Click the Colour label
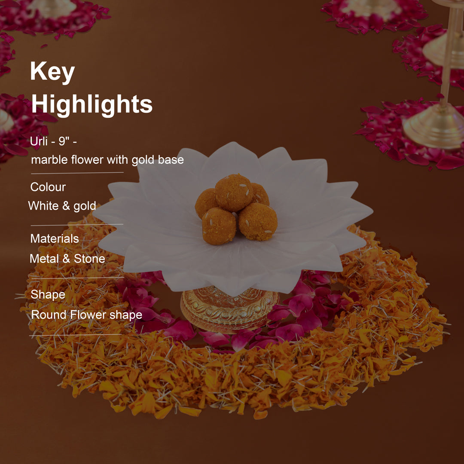 point(48,187)
